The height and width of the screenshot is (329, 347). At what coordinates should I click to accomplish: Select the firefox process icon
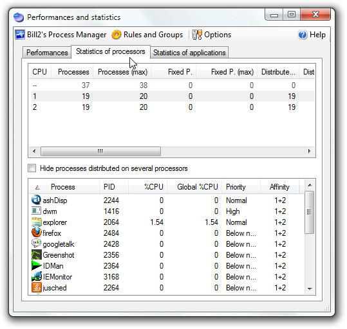click(x=36, y=233)
